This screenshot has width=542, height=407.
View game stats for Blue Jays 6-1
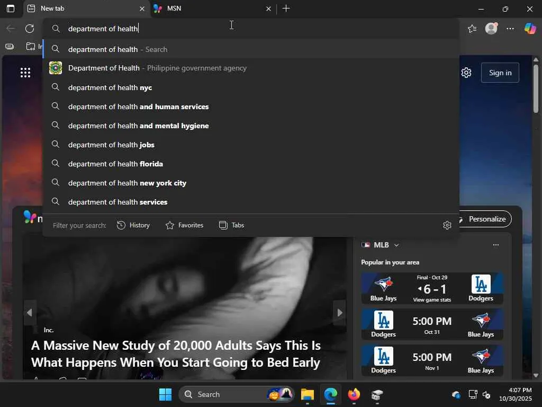point(432,300)
